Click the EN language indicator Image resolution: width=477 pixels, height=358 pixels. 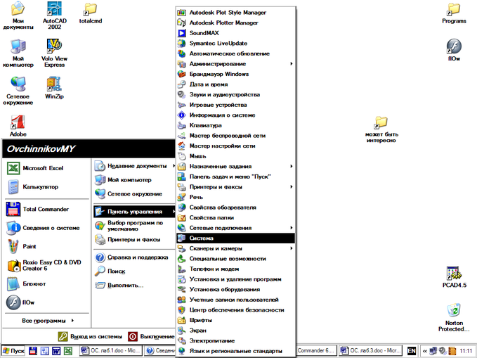pos(411,351)
